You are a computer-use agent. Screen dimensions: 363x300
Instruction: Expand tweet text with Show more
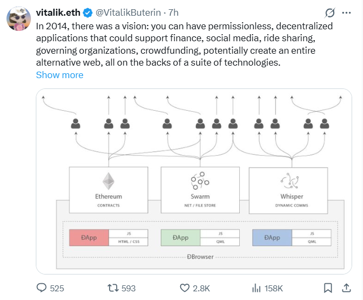60,75
